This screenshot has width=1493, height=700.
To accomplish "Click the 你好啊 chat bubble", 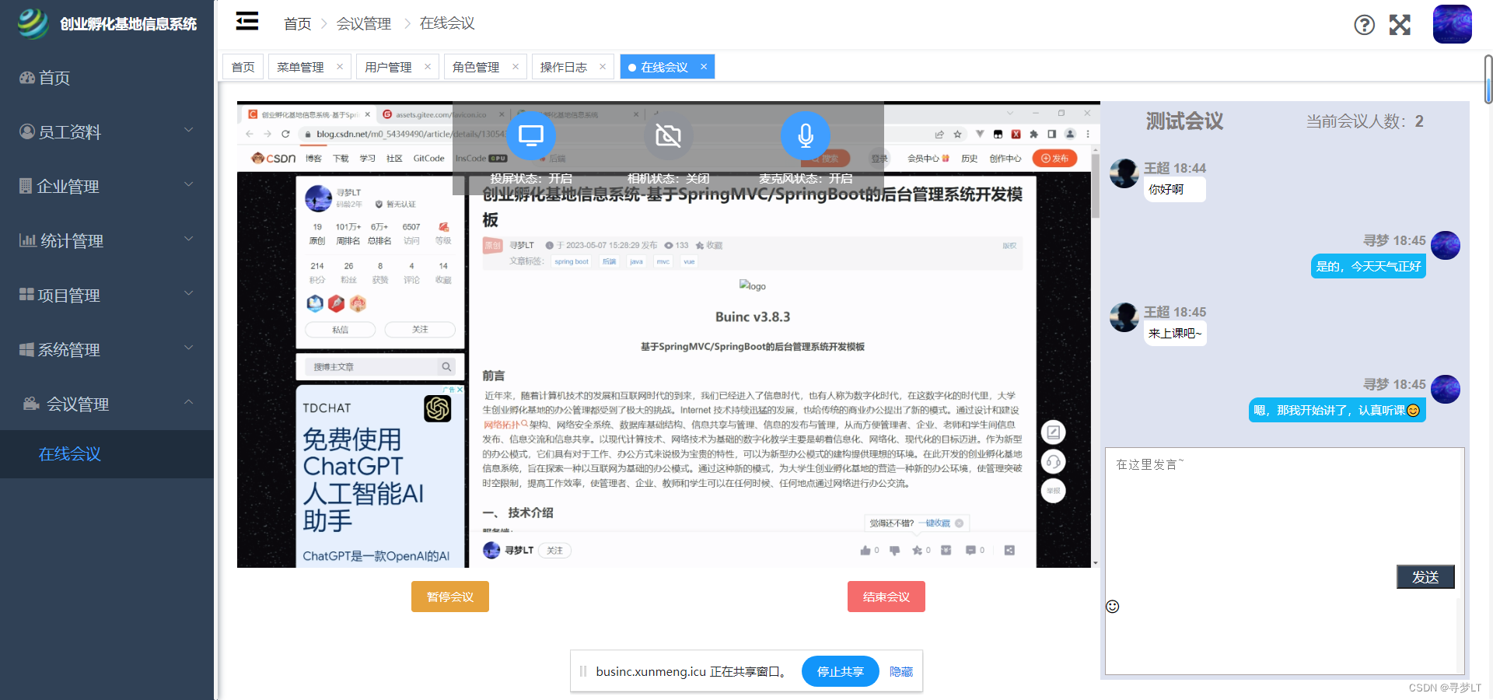I will tap(1174, 189).
